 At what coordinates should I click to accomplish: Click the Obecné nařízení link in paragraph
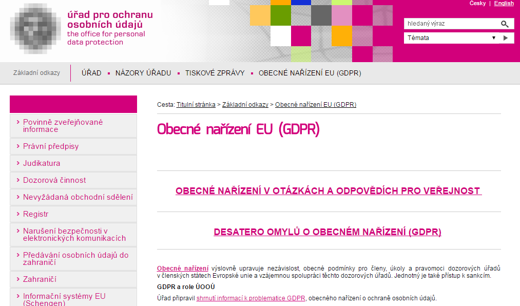183,268
